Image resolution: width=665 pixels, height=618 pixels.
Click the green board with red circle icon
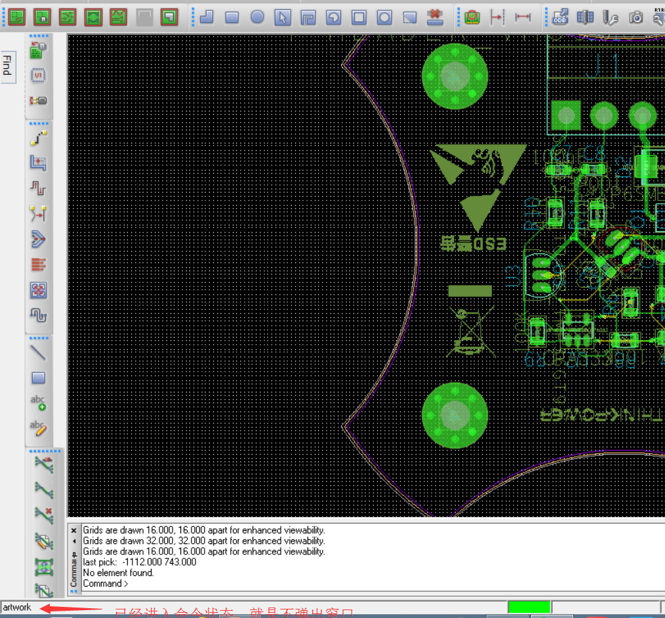tap(472, 18)
